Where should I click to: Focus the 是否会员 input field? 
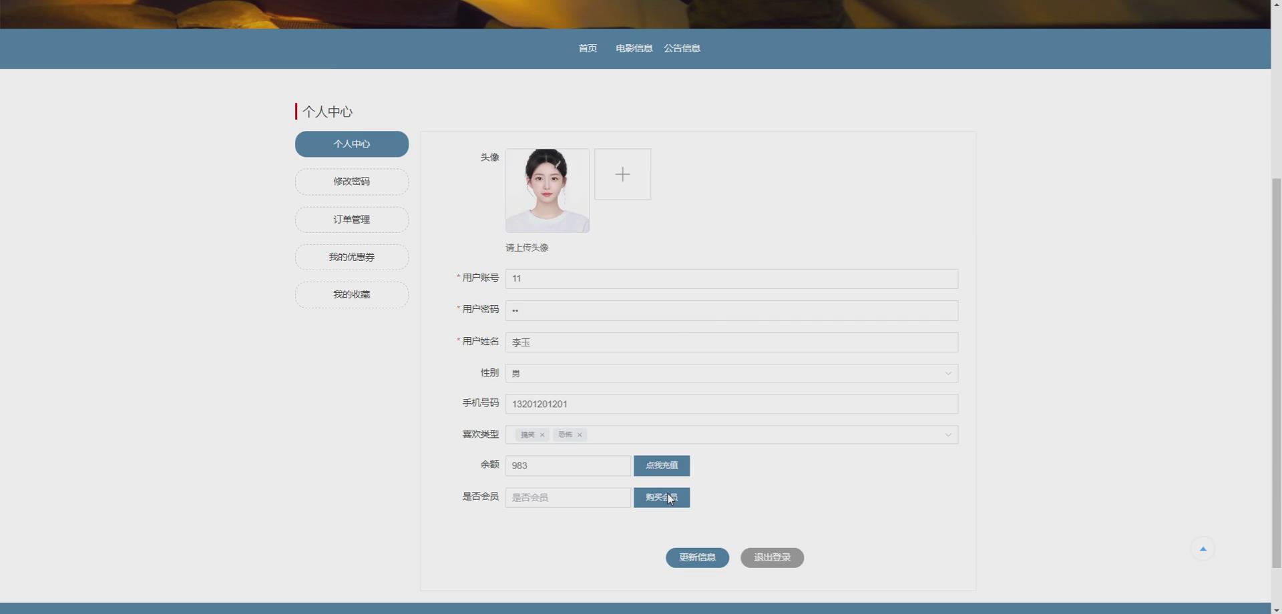[x=568, y=498]
